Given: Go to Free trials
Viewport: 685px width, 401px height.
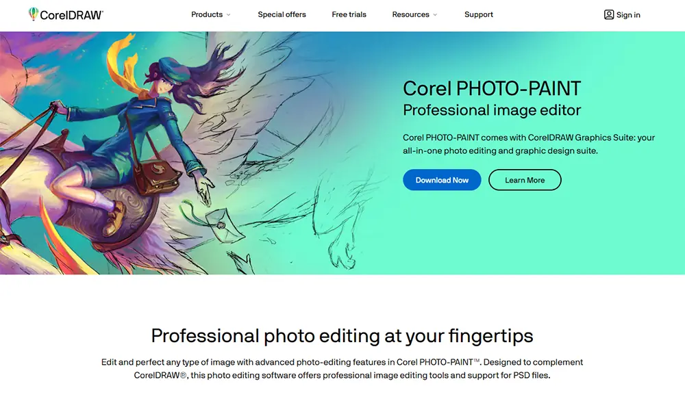Looking at the screenshot, I should [x=349, y=14].
